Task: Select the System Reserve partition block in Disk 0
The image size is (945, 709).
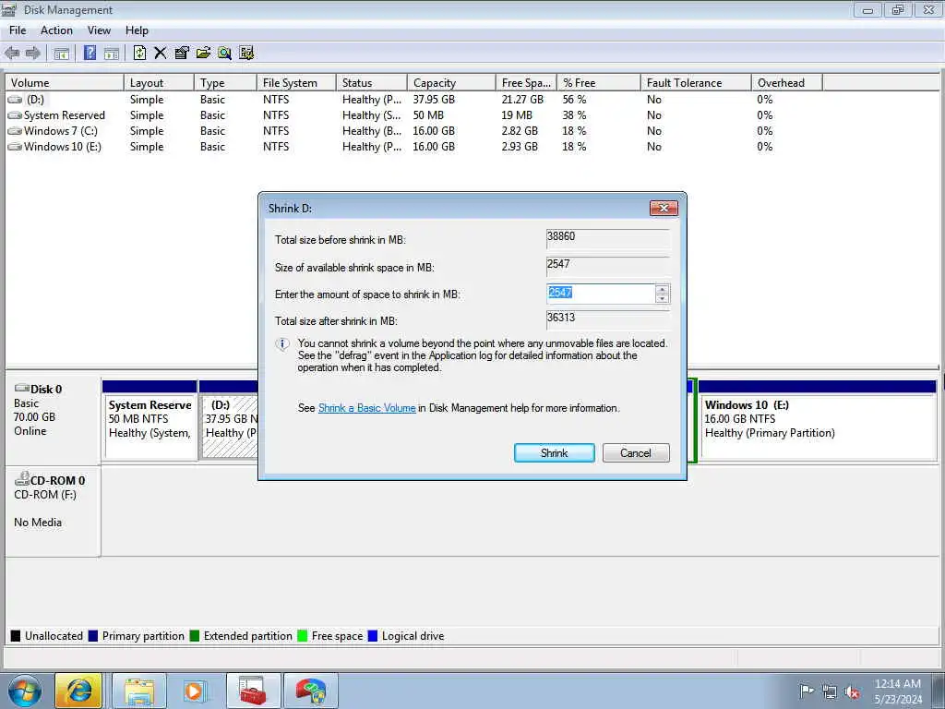Action: 150,421
